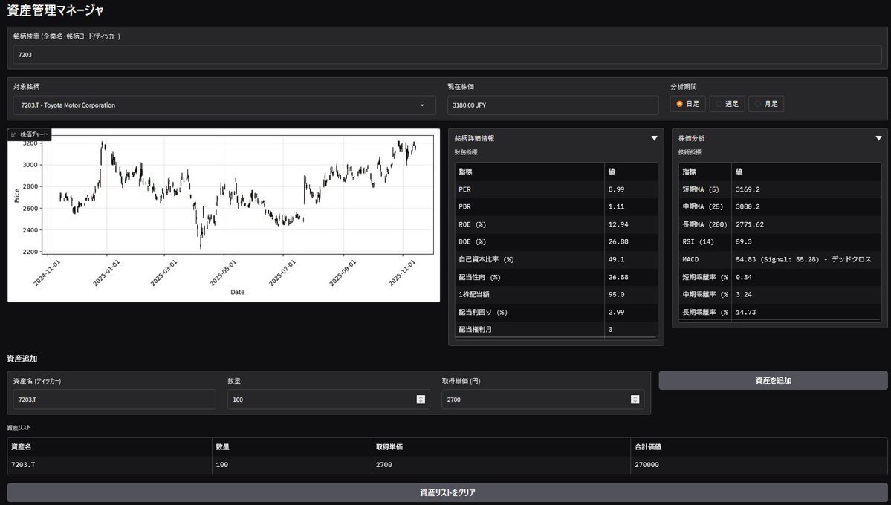Image resolution: width=891 pixels, height=505 pixels.
Task: Click the 取得単価 column header in asset list
Action: click(501, 447)
